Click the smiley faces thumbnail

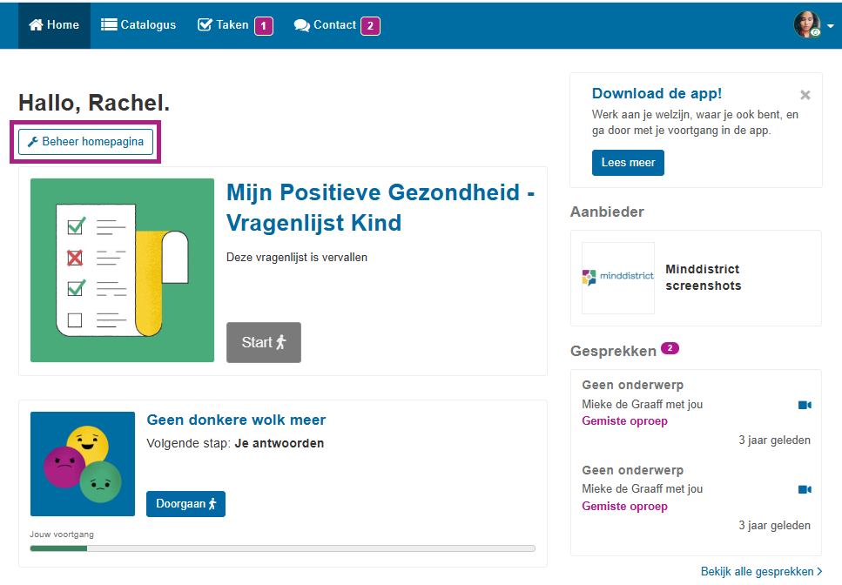82,464
